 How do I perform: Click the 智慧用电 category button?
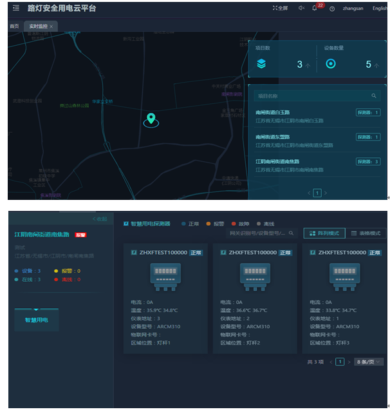[36, 320]
